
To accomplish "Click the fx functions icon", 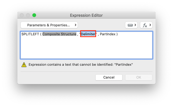I will (144, 25).
